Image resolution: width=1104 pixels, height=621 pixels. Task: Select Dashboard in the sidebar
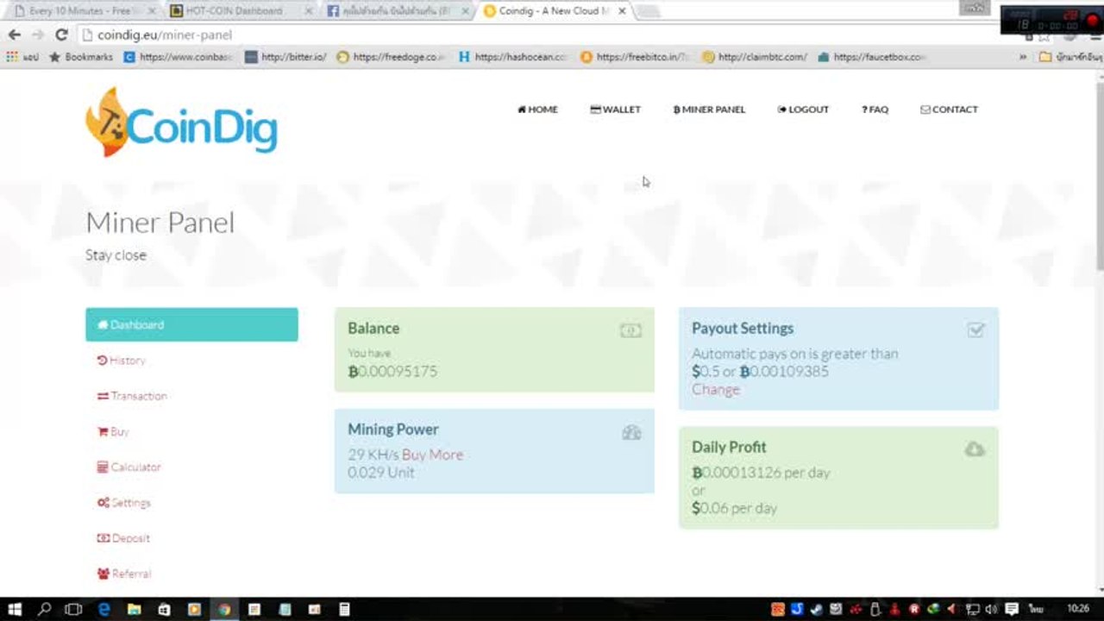click(x=191, y=324)
